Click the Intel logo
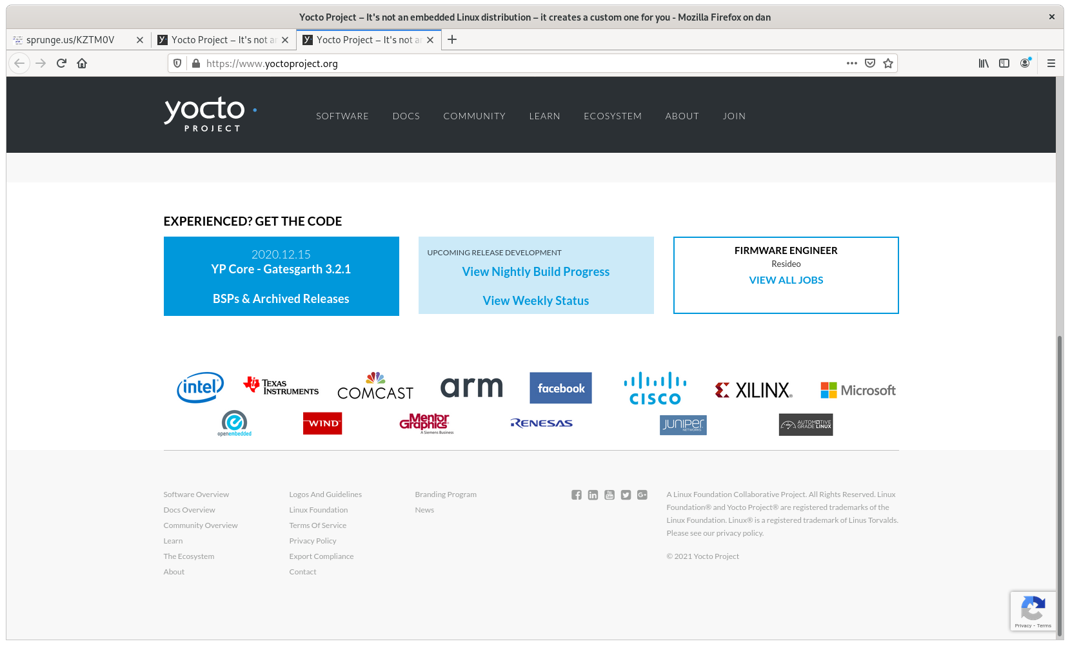 tap(201, 387)
